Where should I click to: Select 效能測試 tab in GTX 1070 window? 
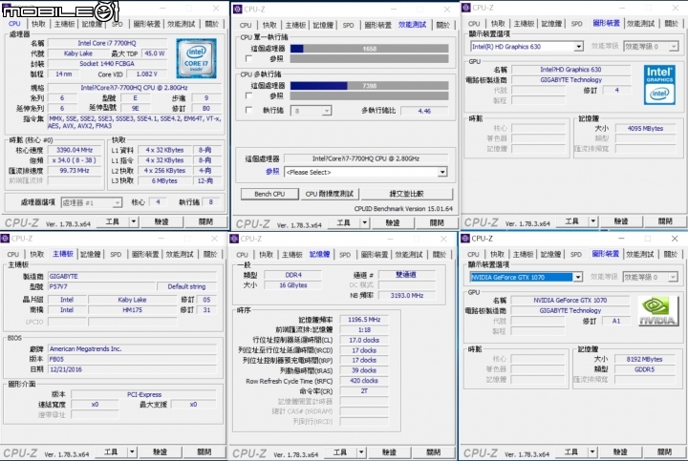pyautogui.click(x=639, y=254)
